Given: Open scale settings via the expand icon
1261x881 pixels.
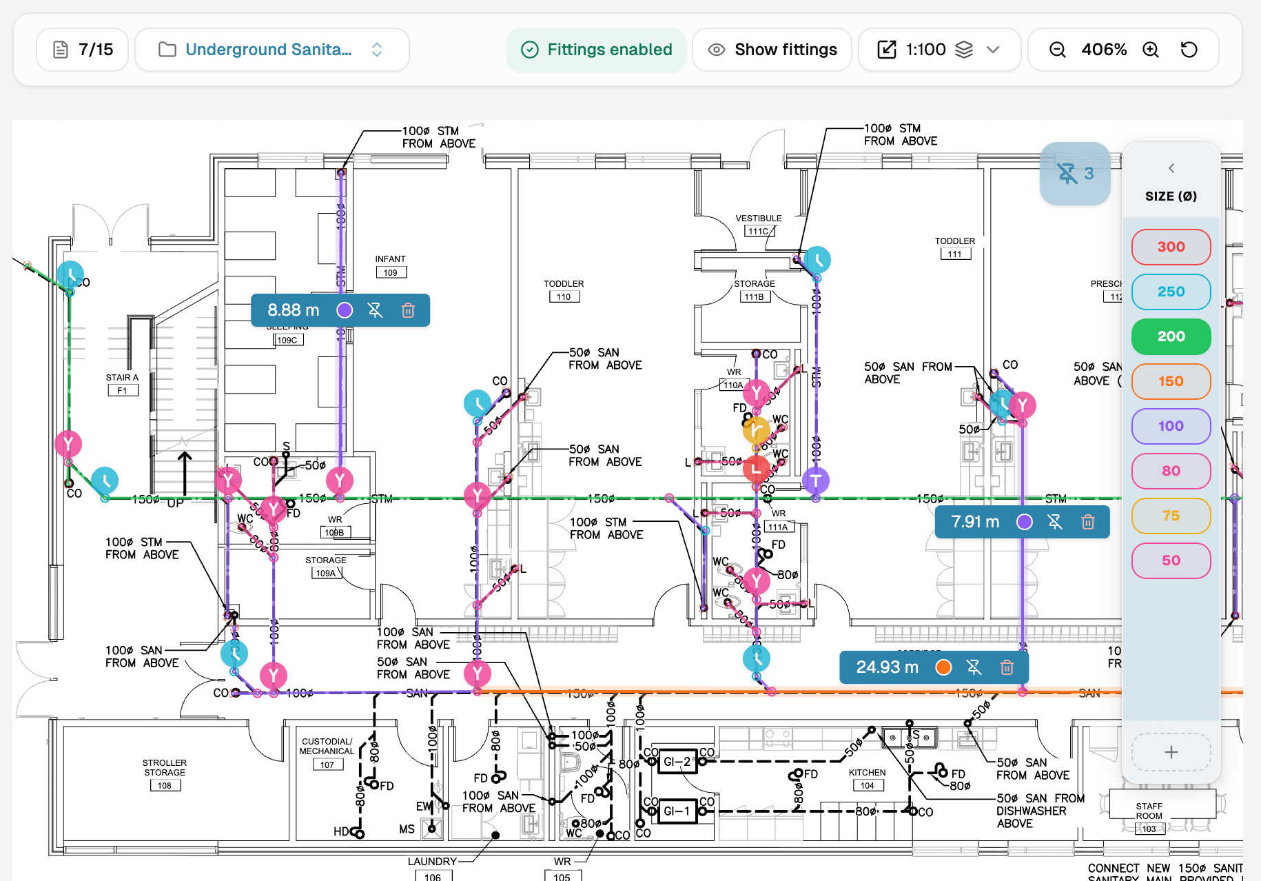Looking at the screenshot, I should [x=886, y=49].
